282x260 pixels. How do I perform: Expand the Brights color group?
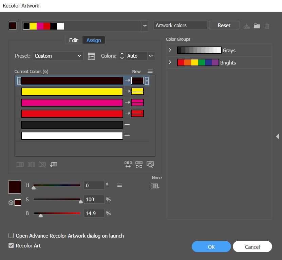point(170,62)
